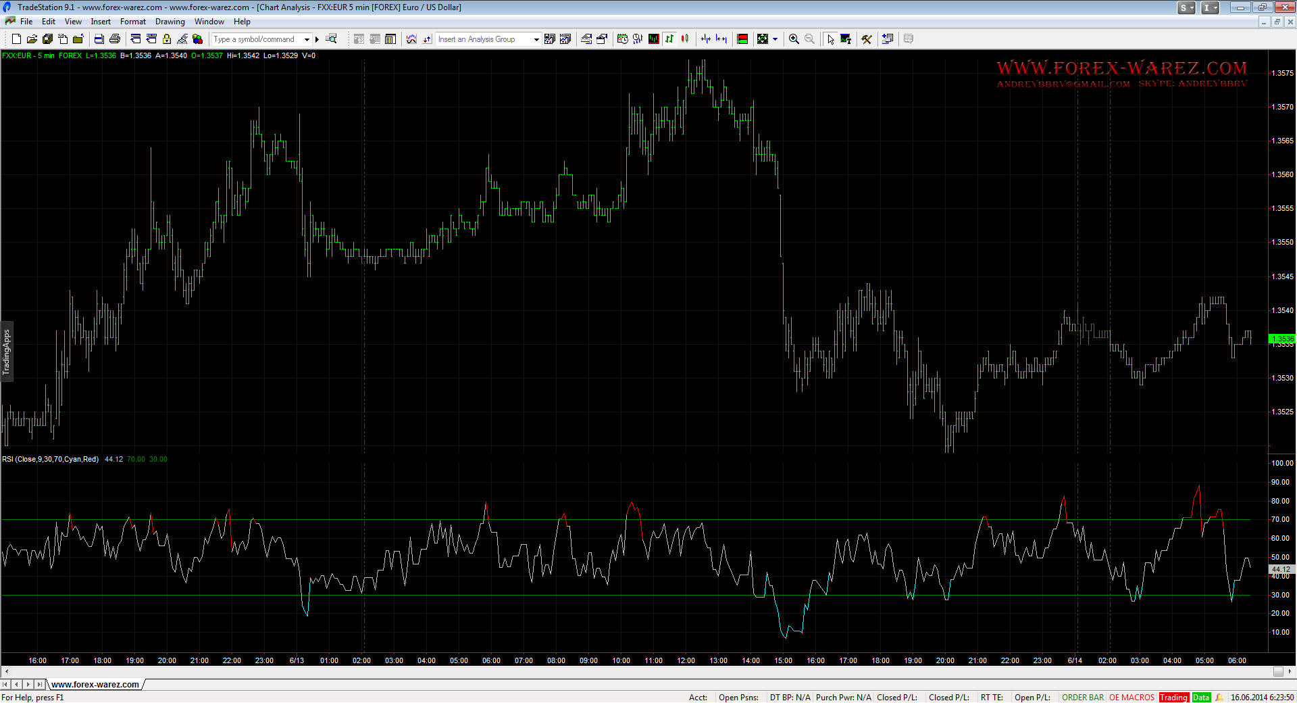This screenshot has height=703, width=1297.
Task: Toggle the Trading status indicator
Action: click(1173, 698)
